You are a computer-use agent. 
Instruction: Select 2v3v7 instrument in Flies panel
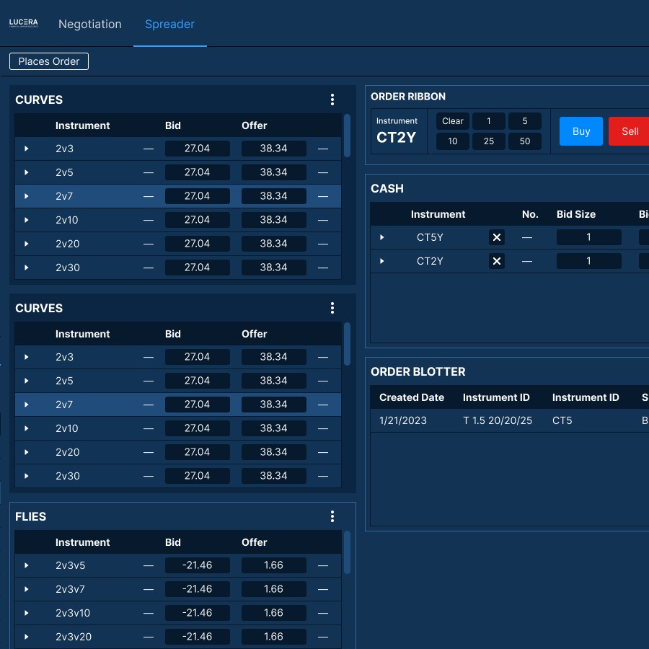[x=71, y=589]
